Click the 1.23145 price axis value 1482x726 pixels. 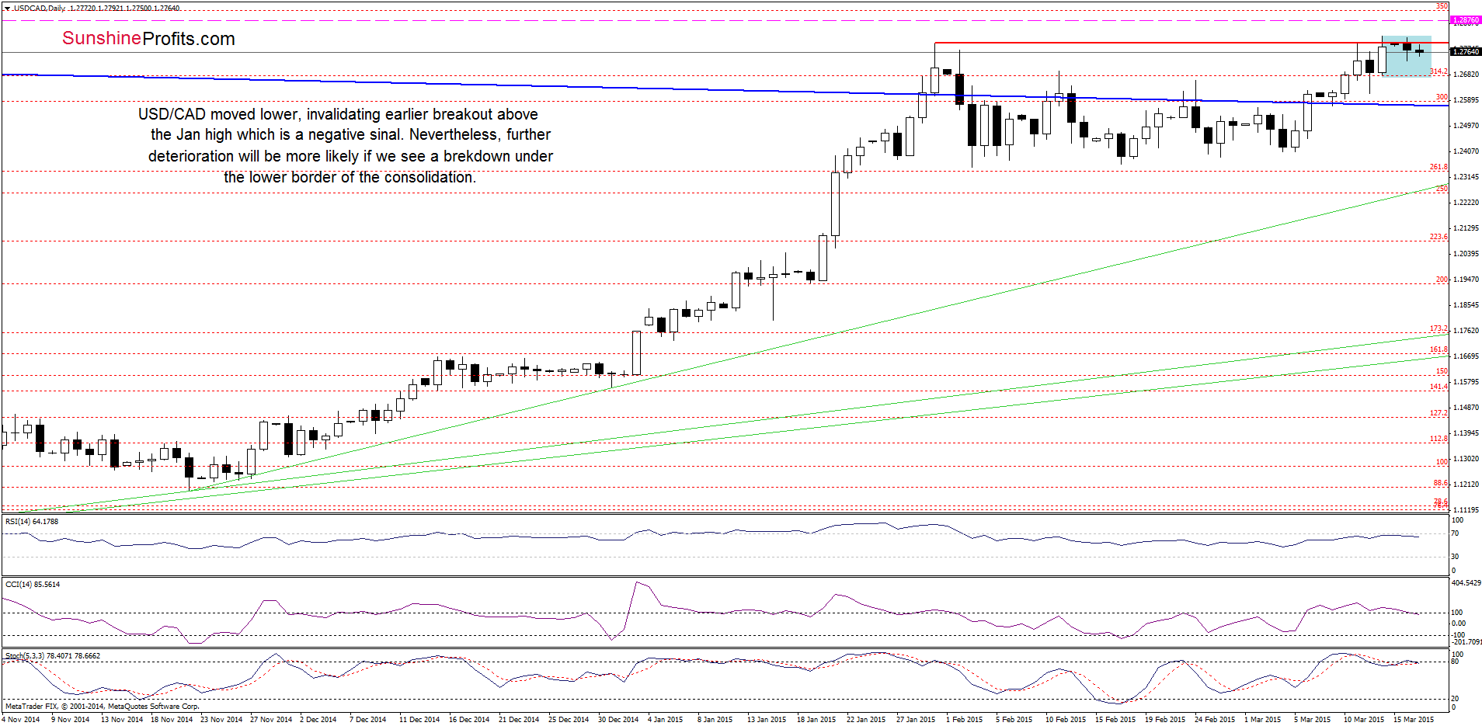tap(1466, 177)
